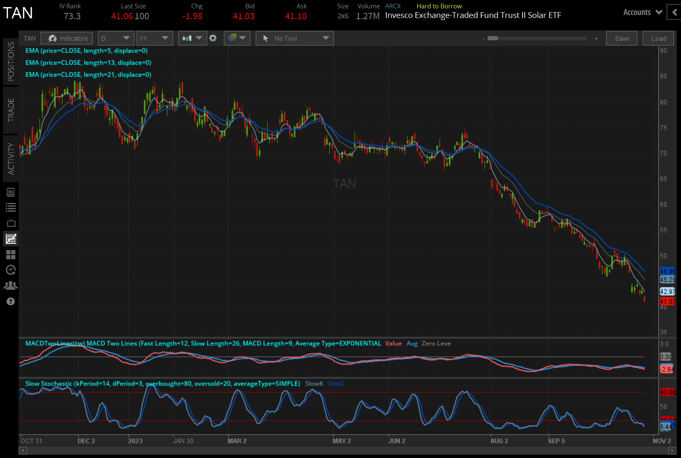This screenshot has height=458, width=681.
Task: Click the Save button
Action: pyautogui.click(x=622, y=38)
